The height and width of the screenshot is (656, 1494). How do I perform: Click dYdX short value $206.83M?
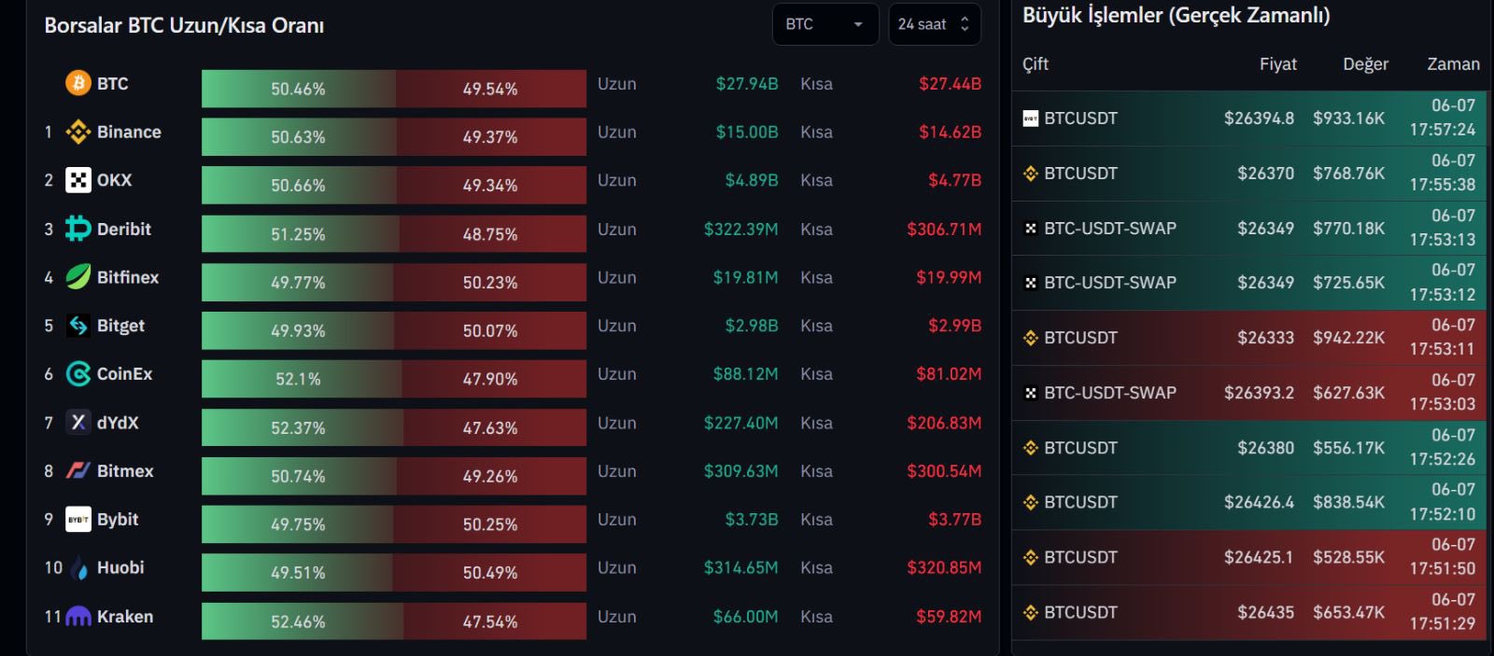(944, 423)
